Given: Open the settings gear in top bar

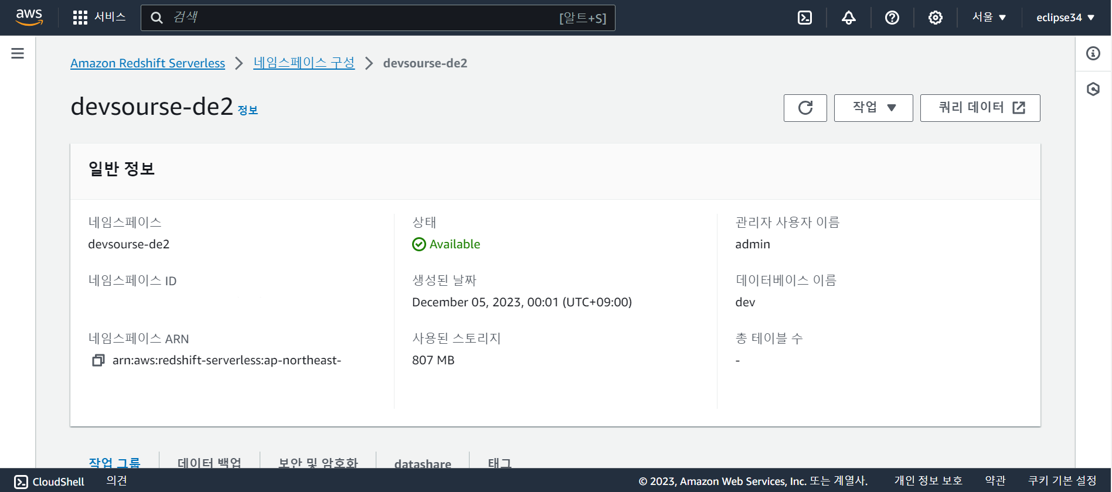Looking at the screenshot, I should point(935,18).
